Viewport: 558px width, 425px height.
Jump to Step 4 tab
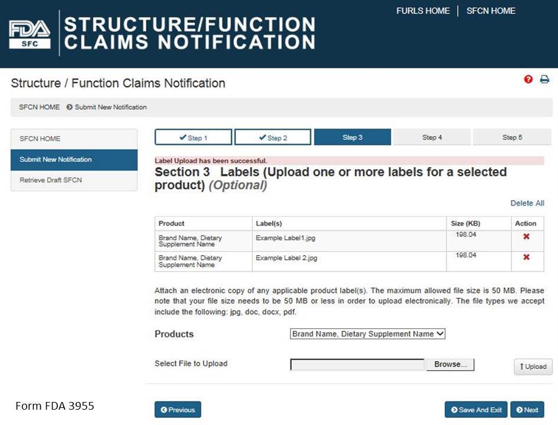(x=432, y=138)
